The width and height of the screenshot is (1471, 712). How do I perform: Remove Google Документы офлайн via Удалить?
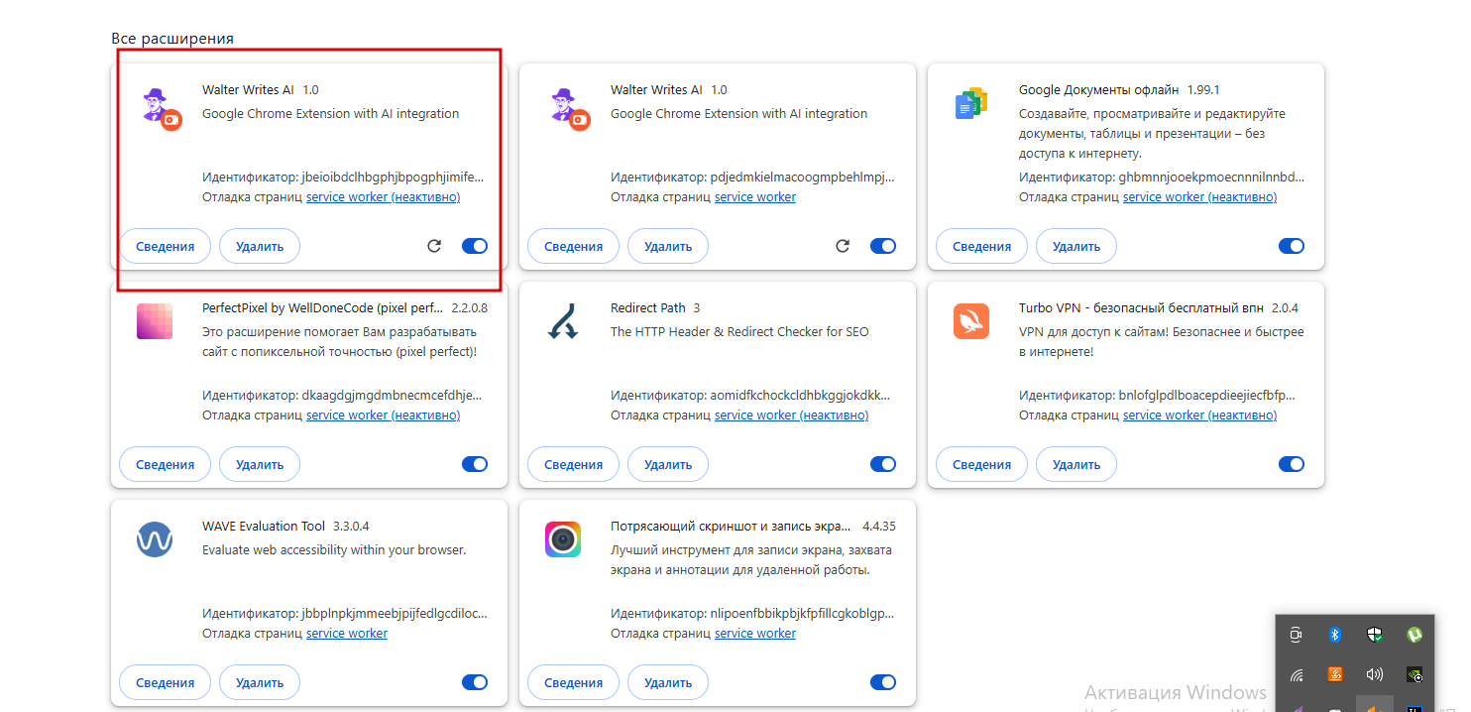pos(1076,246)
